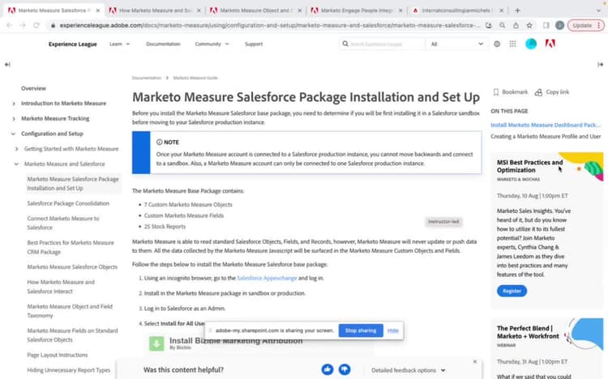Open Marketo Measure Object and Field Taxonomy
The image size is (608, 379).
click(x=70, y=311)
